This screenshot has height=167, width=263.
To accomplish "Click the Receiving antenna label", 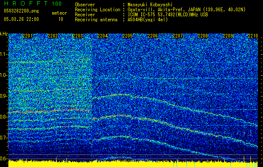I will (x=96, y=20).
